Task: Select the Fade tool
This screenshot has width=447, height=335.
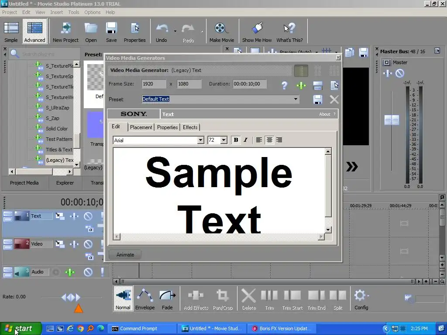Action: click(x=167, y=298)
